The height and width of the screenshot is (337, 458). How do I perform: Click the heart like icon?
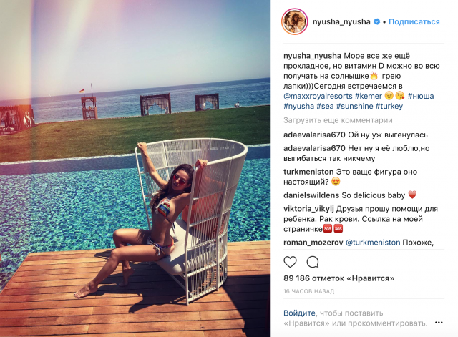[290, 262]
